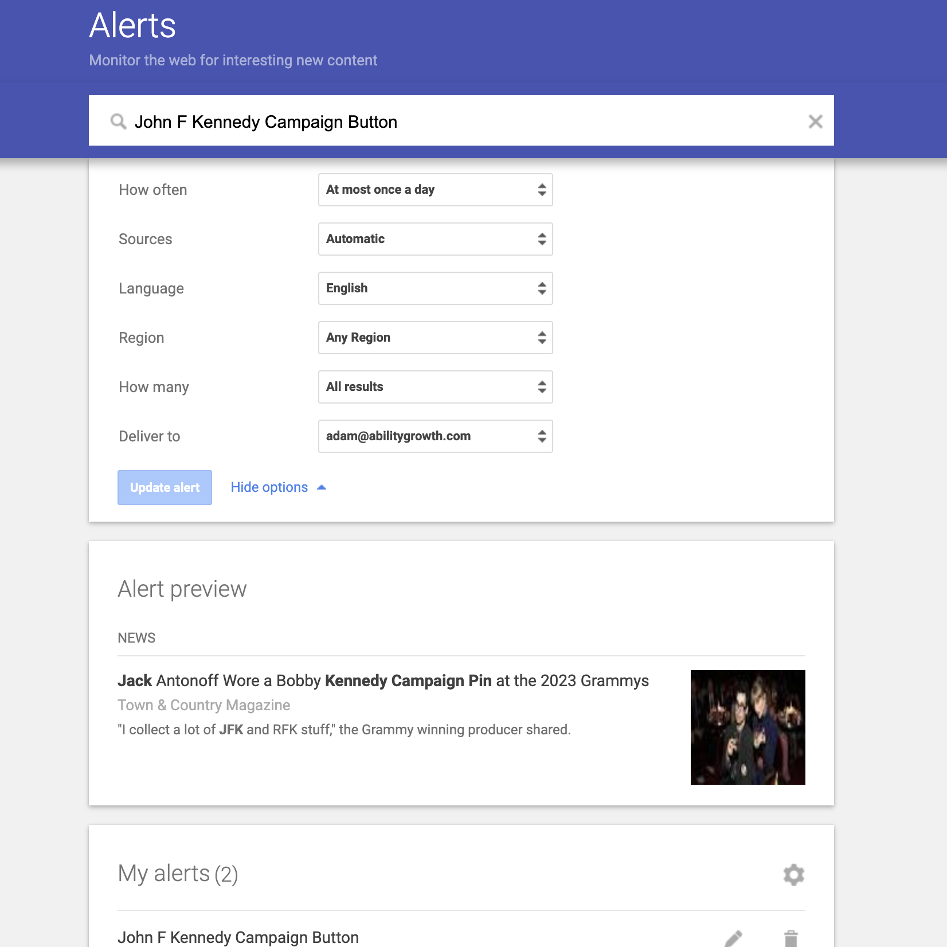Click the Alerts page title
This screenshot has height=947, width=947.
pyautogui.click(x=132, y=26)
